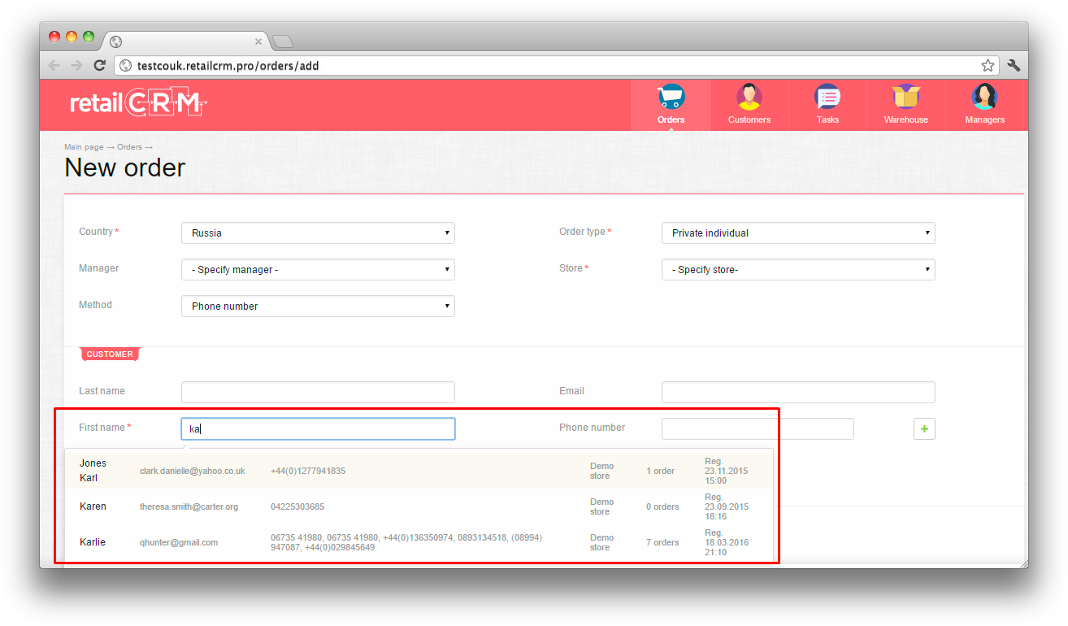Click the Email input field
Screen dimensions: 1068x626
click(x=798, y=392)
